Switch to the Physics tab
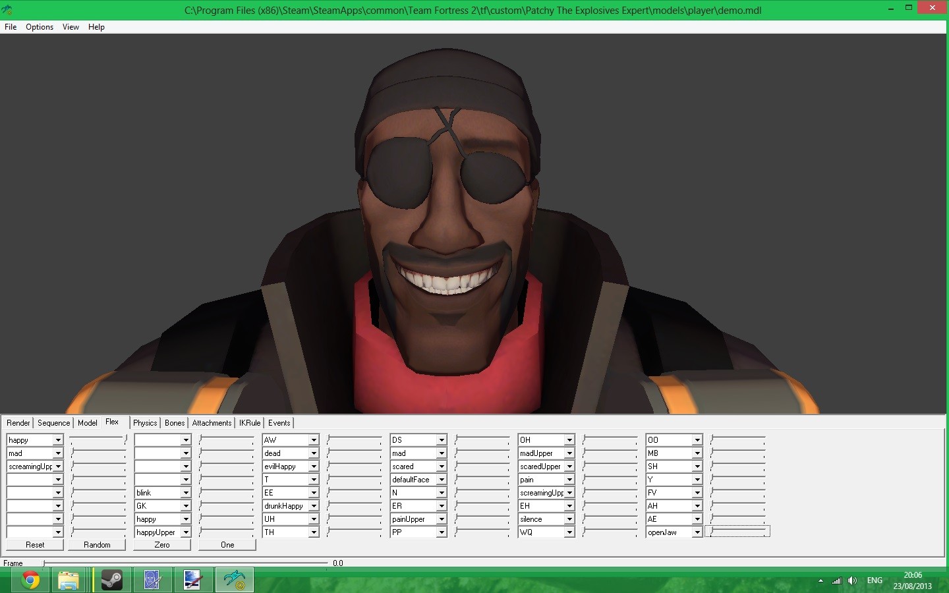949x593 pixels. 145,423
